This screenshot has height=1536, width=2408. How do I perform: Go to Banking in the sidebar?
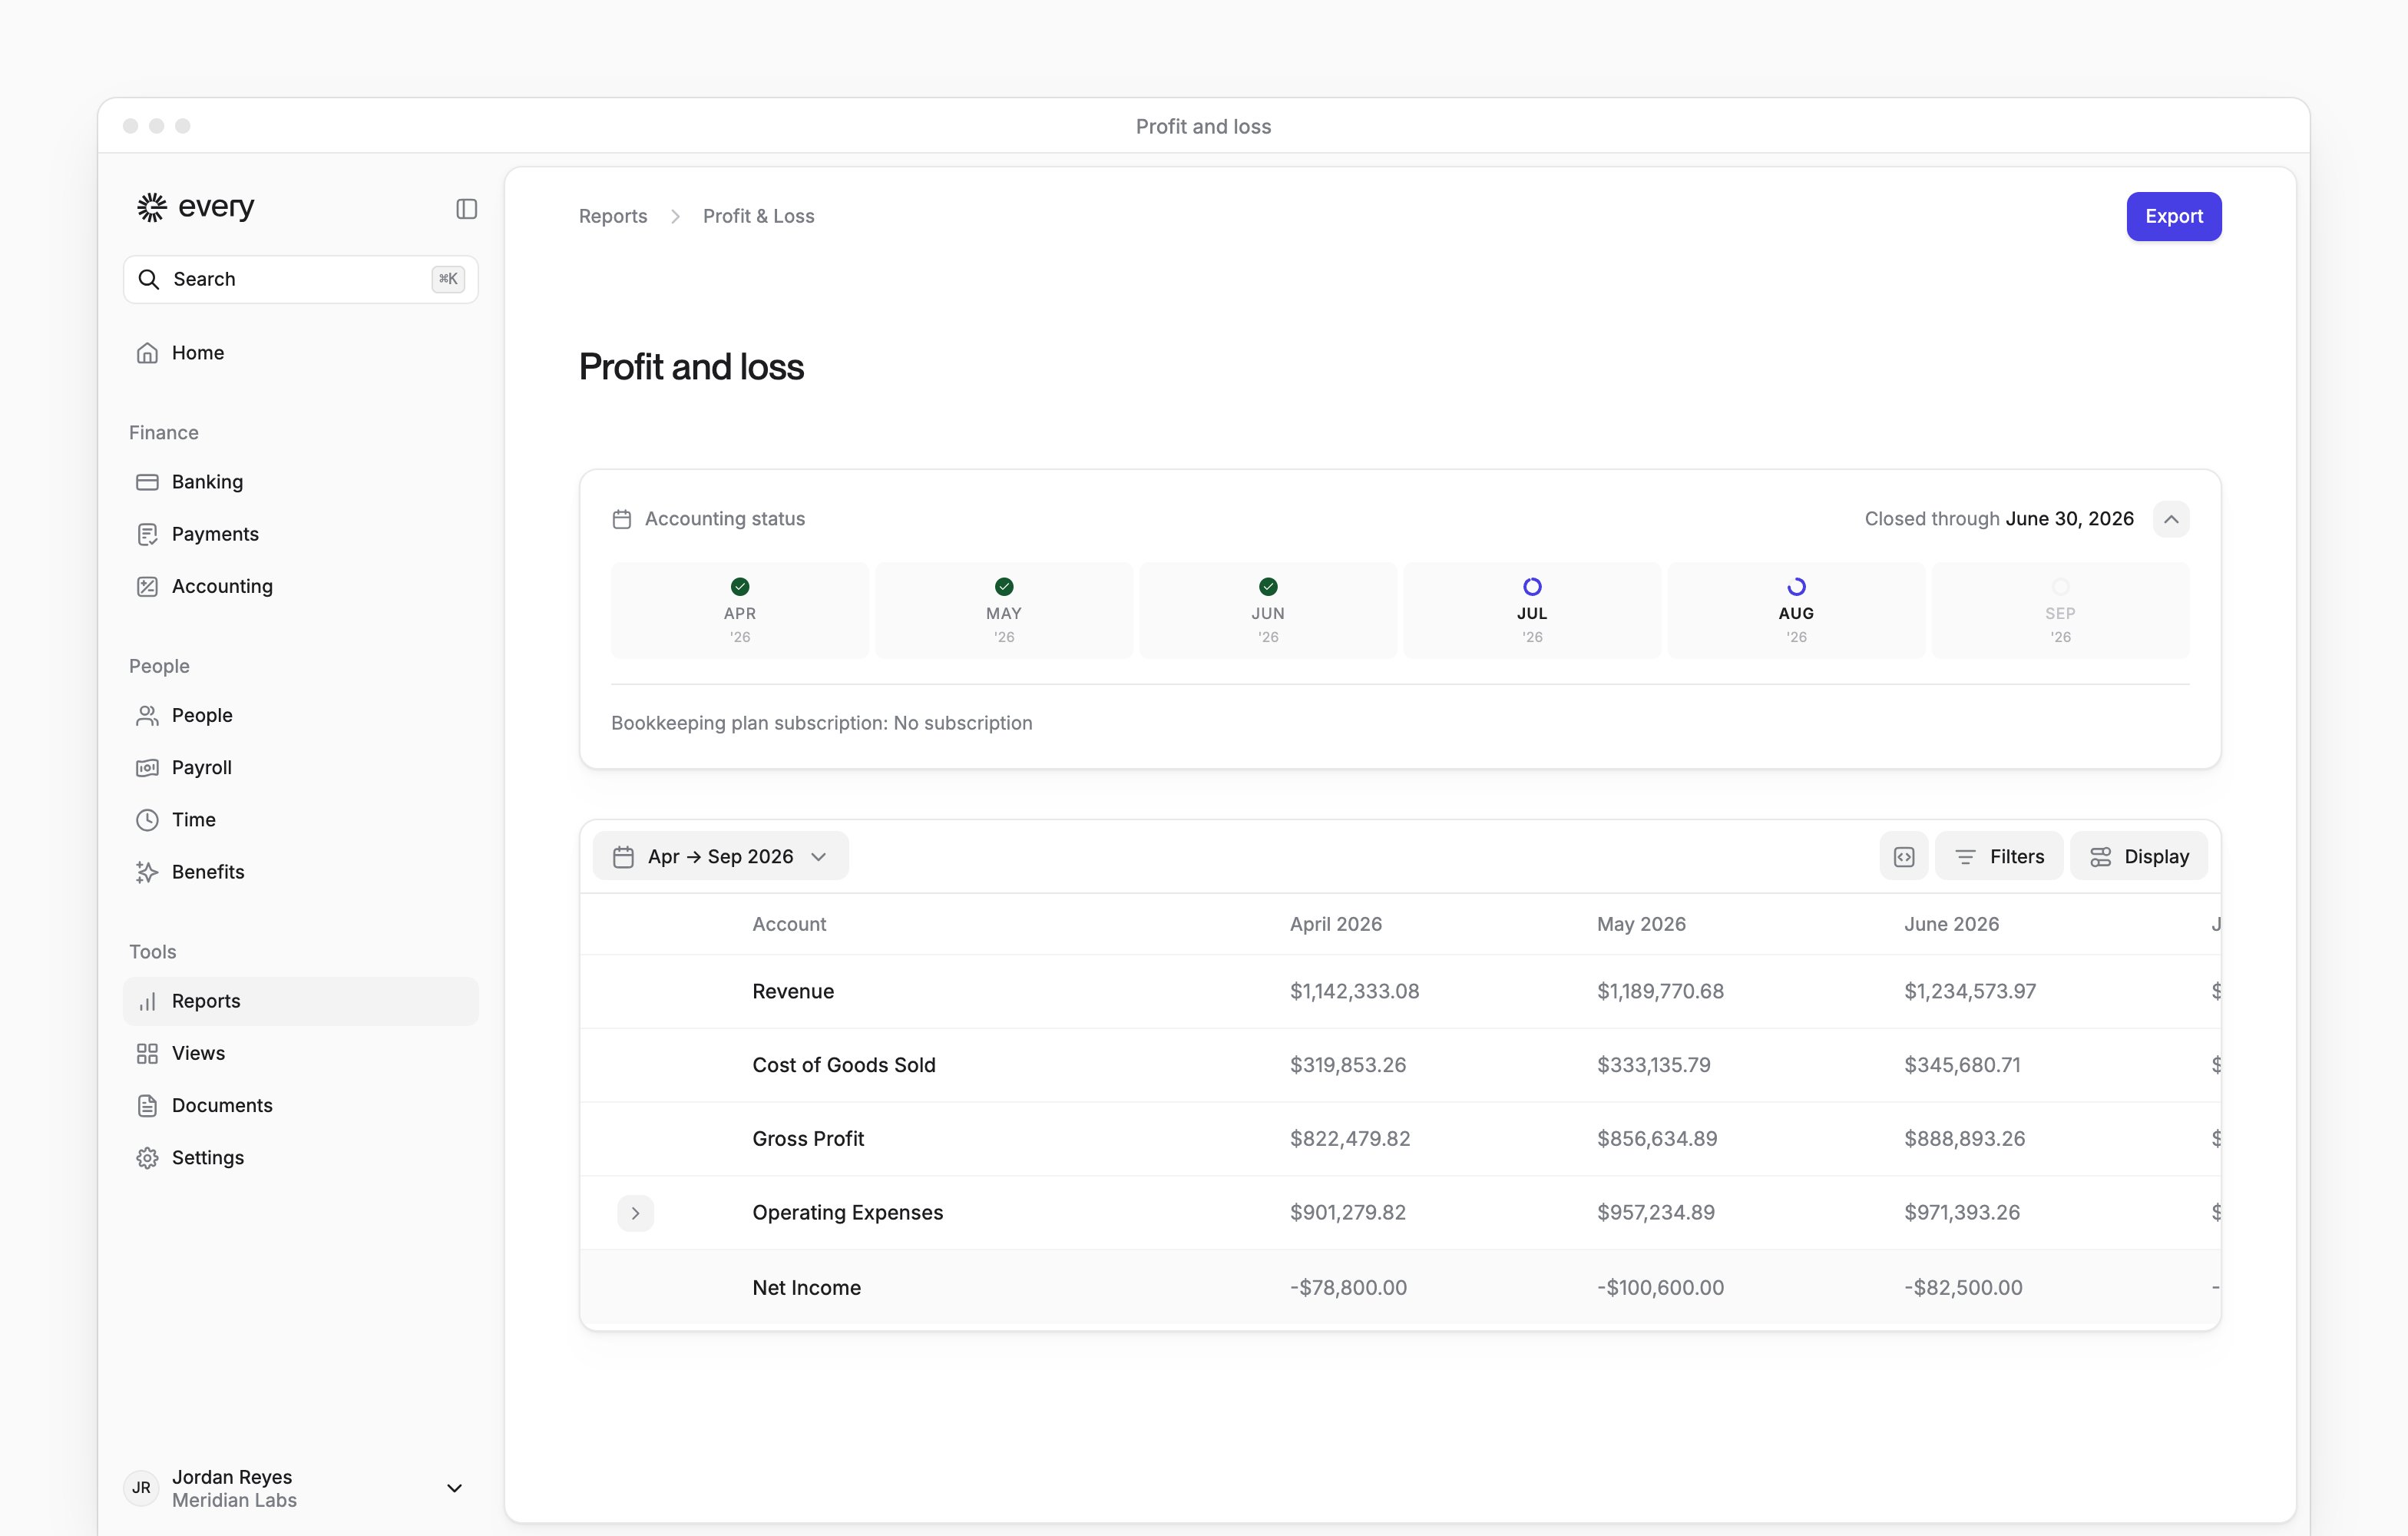pyautogui.click(x=300, y=482)
